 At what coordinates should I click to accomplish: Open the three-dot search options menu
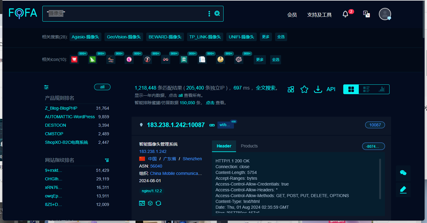click(209, 13)
